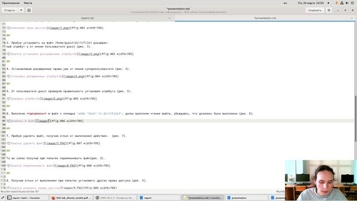Select the *presentation.md tab
This screenshot has height=201, width=357.
265,18
